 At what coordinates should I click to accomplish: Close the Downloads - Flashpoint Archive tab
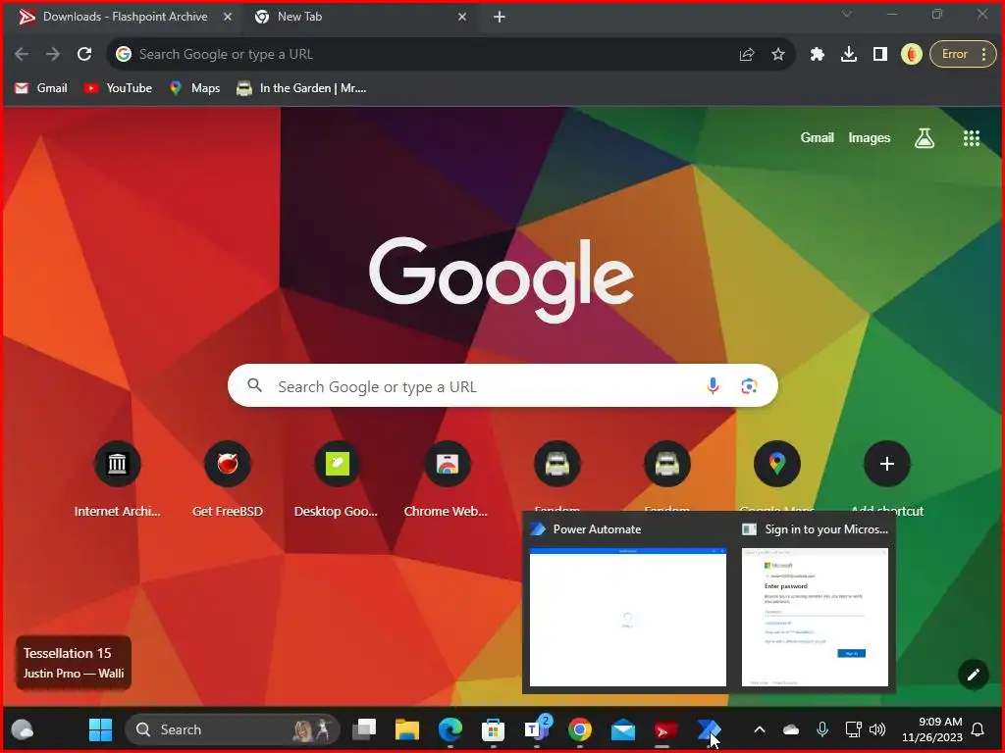pos(228,17)
